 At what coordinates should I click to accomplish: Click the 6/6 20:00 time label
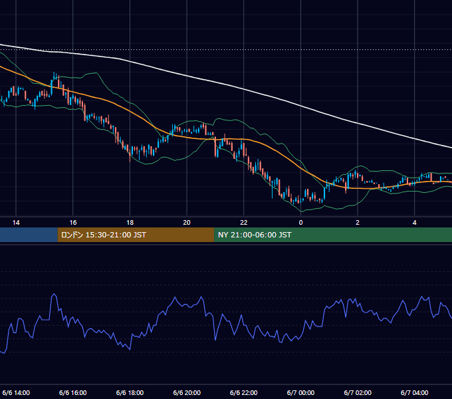187,392
